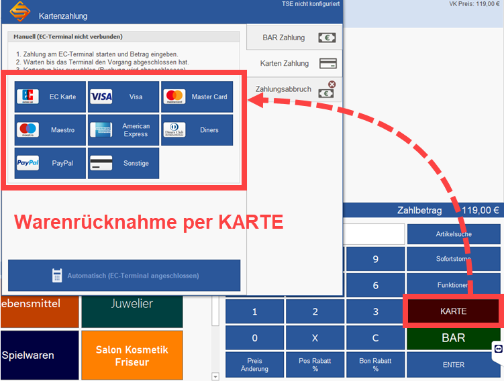
Task: Select the EC Karte payment option
Action: tap(50, 97)
